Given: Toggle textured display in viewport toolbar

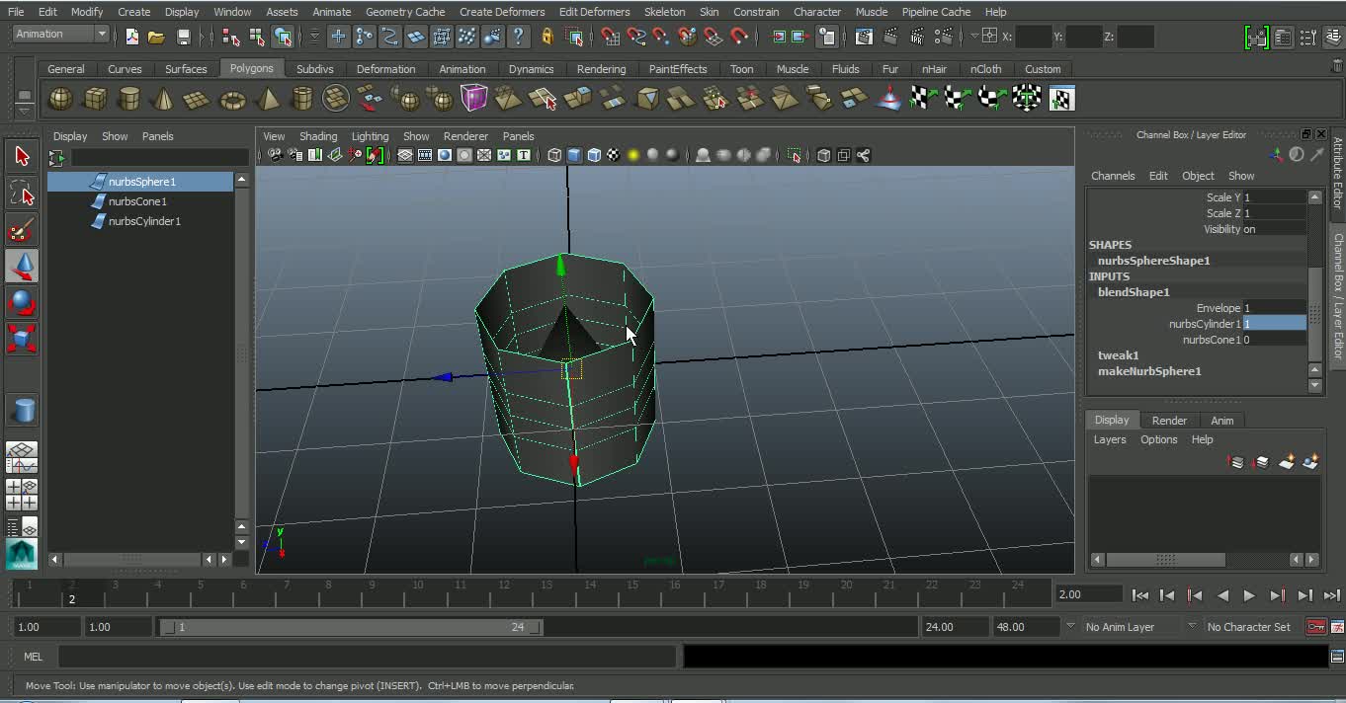Looking at the screenshot, I should [614, 155].
